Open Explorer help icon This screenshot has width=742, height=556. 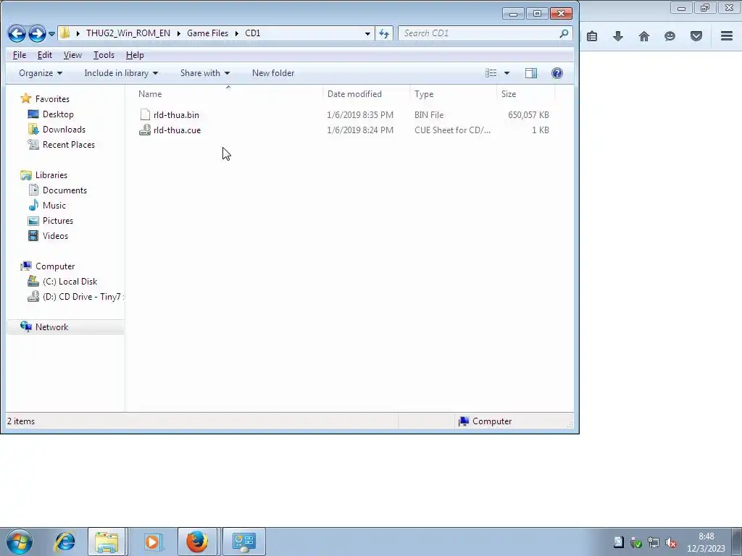[557, 73]
